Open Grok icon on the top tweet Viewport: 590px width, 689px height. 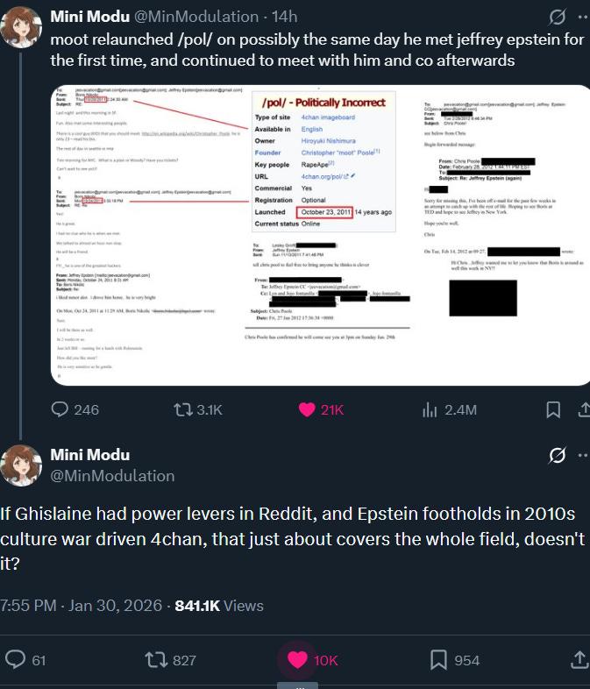point(556,17)
